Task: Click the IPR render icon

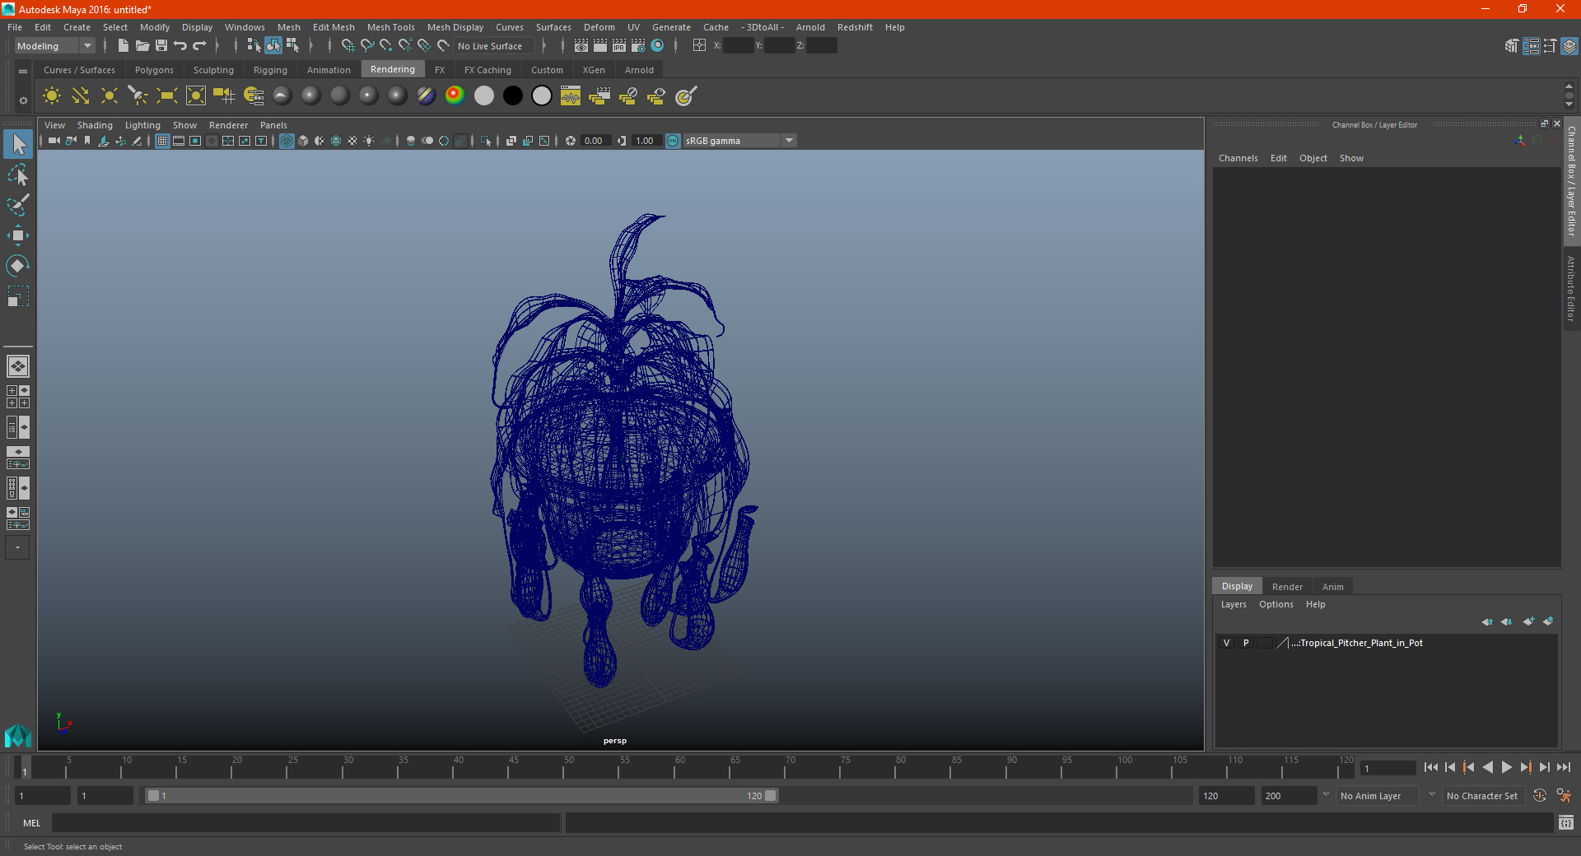Action: 618,45
